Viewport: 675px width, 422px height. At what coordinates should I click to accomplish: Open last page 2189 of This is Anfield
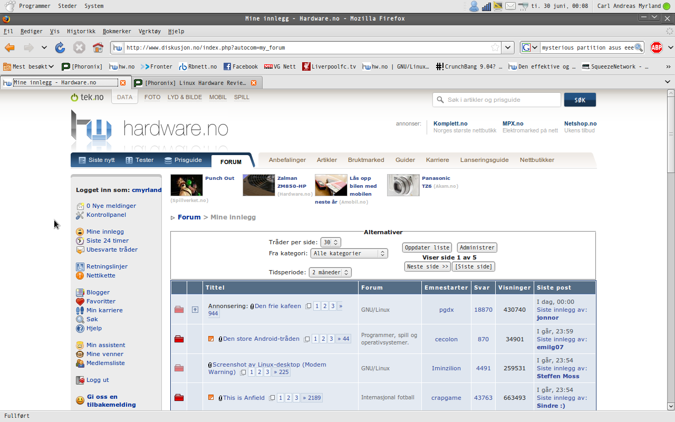[x=312, y=398]
